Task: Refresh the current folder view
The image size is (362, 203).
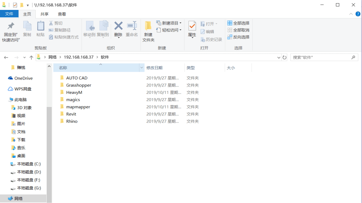Action: [285, 57]
